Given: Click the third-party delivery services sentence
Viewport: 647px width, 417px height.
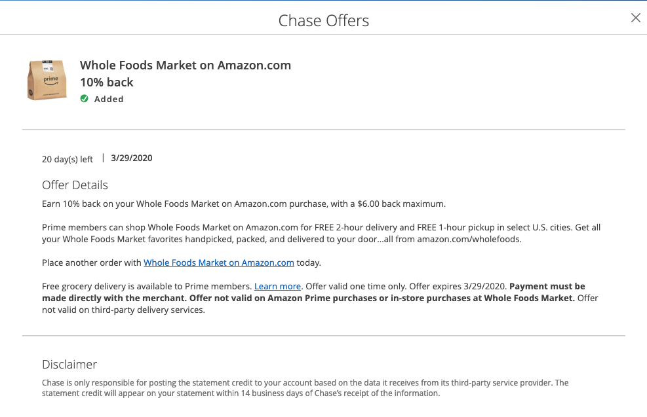Looking at the screenshot, I should click(125, 310).
